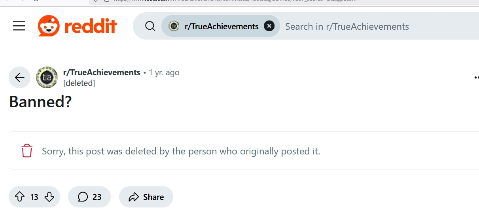Image resolution: width=479 pixels, height=215 pixels.
Task: Click the small subreddit icon inside search chip
Action: (x=174, y=26)
